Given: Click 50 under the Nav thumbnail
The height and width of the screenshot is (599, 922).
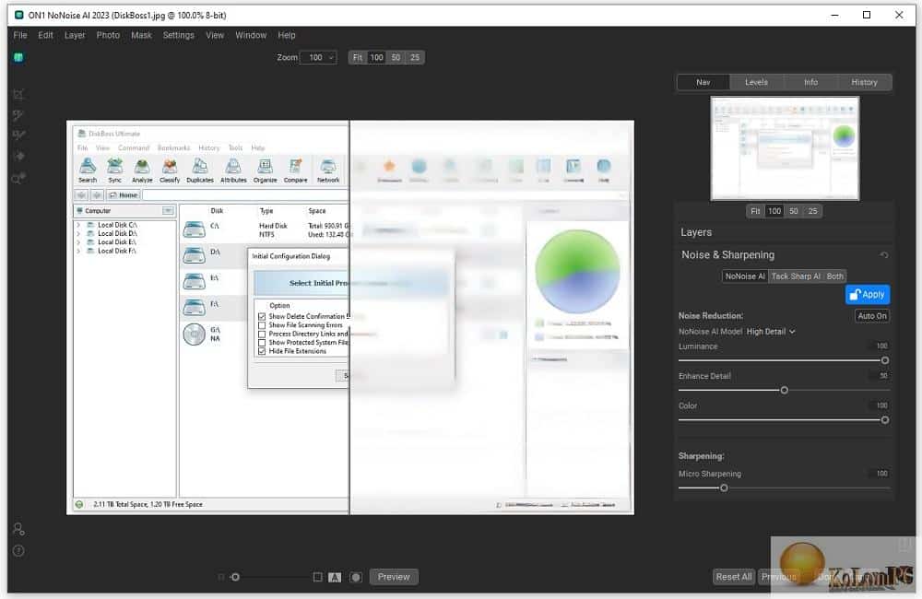Looking at the screenshot, I should [x=794, y=211].
